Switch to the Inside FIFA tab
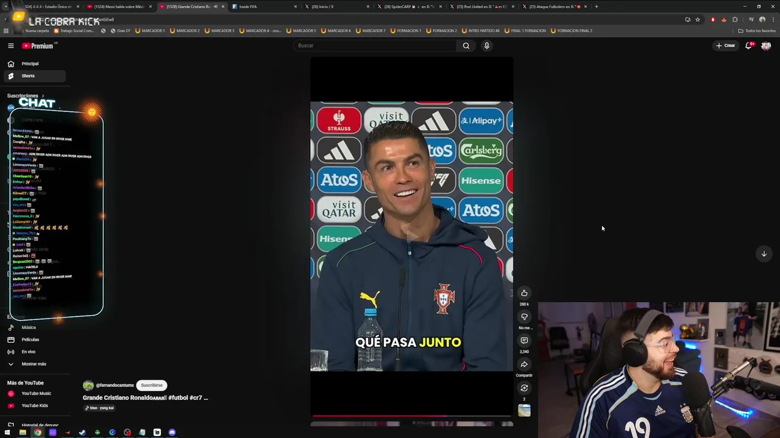 tap(263, 7)
